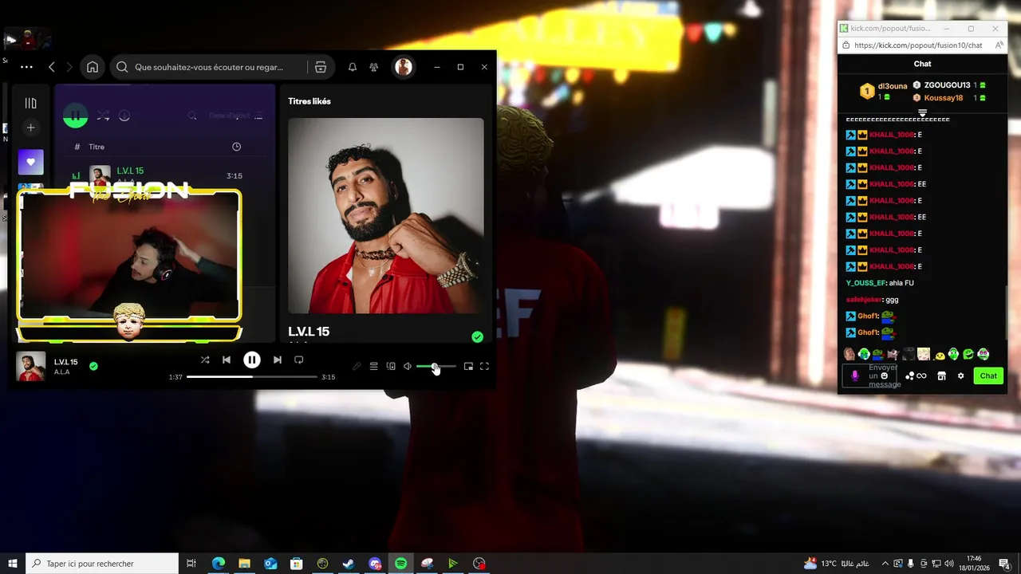Sort by duration clock column
This screenshot has height=574, width=1021.
(x=236, y=147)
